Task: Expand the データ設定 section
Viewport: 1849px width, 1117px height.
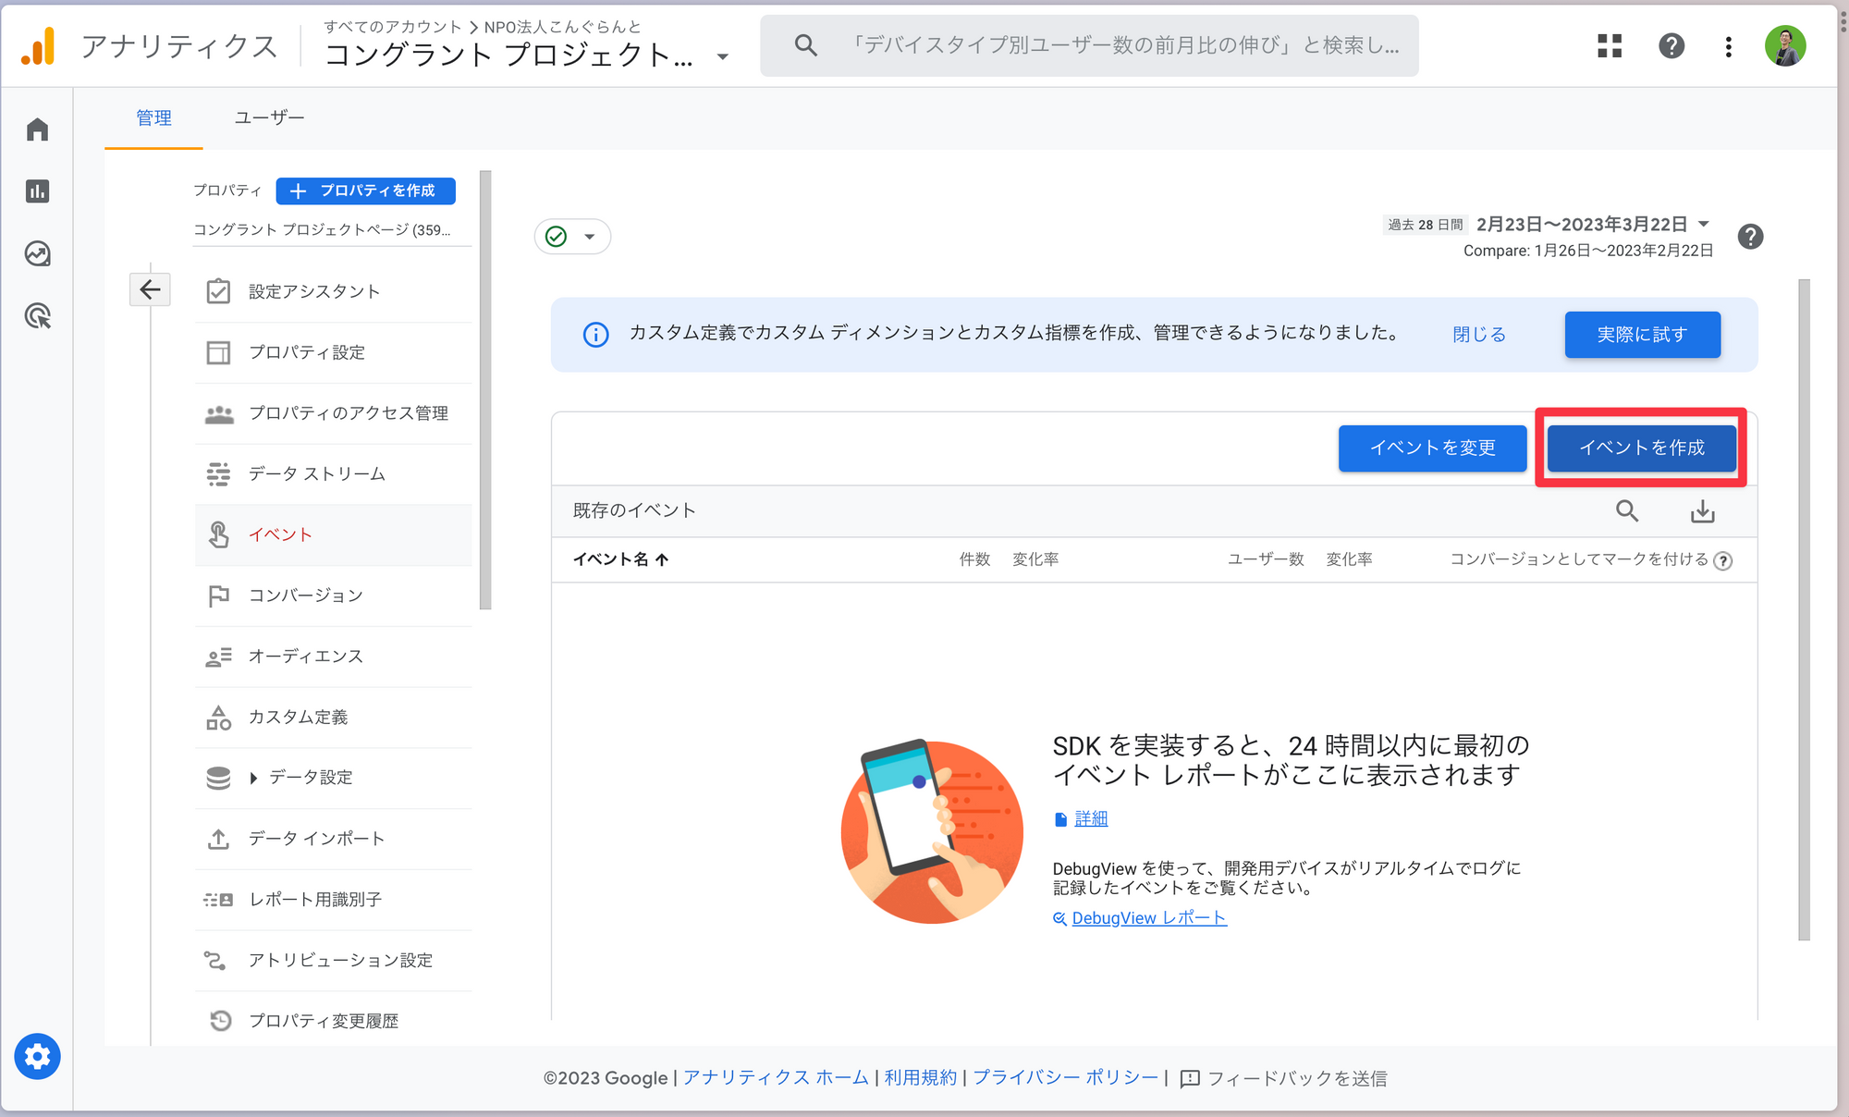Action: 253,778
